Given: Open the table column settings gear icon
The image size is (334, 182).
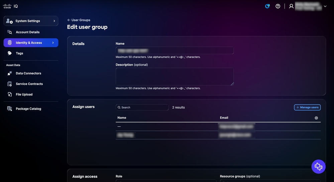Looking at the screenshot, I should point(316,118).
